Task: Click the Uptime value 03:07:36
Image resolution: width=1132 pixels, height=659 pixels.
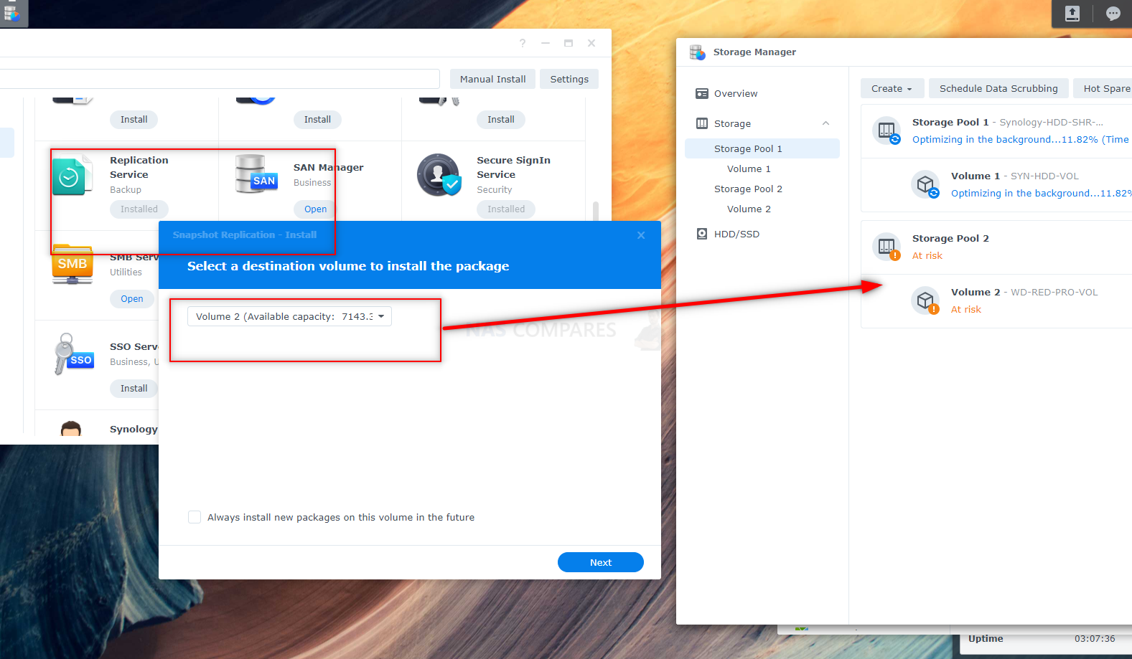Action: (1095, 638)
